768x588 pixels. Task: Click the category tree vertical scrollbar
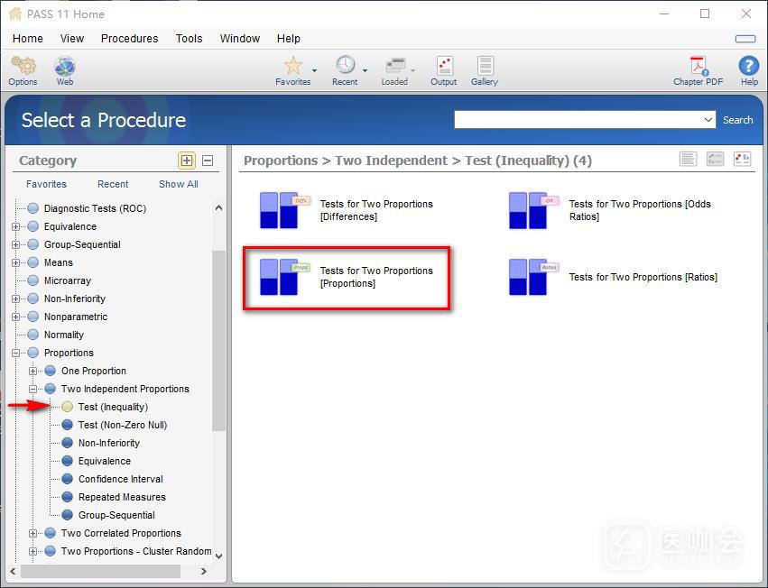point(218,343)
